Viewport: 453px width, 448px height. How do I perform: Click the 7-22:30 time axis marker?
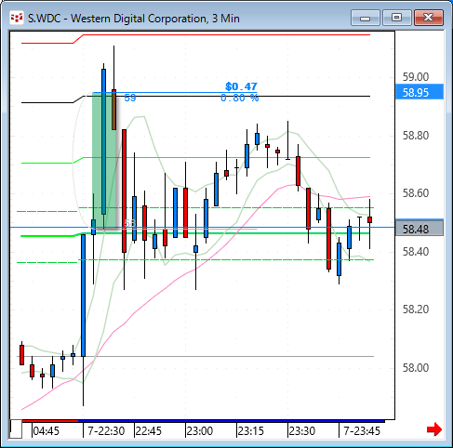click(x=106, y=431)
